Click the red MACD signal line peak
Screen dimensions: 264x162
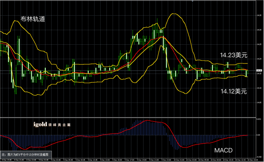(x=147, y=120)
